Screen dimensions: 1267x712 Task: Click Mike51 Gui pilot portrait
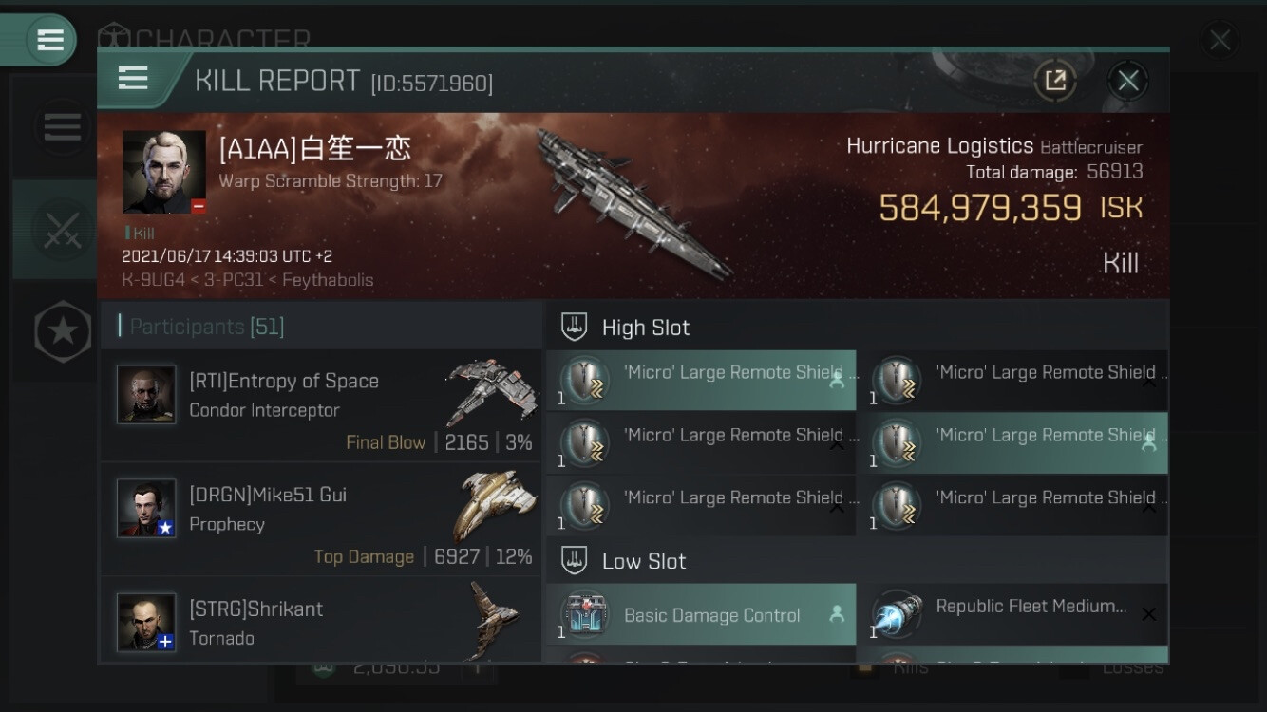coord(146,508)
